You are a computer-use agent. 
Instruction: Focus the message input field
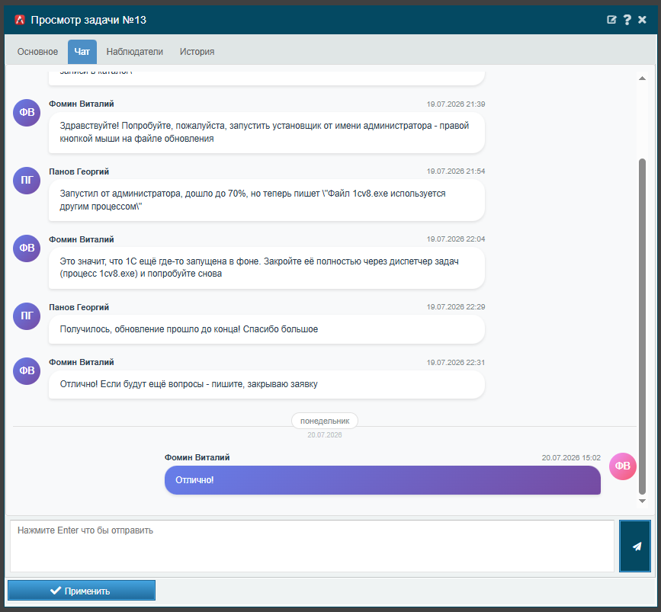tap(312, 546)
